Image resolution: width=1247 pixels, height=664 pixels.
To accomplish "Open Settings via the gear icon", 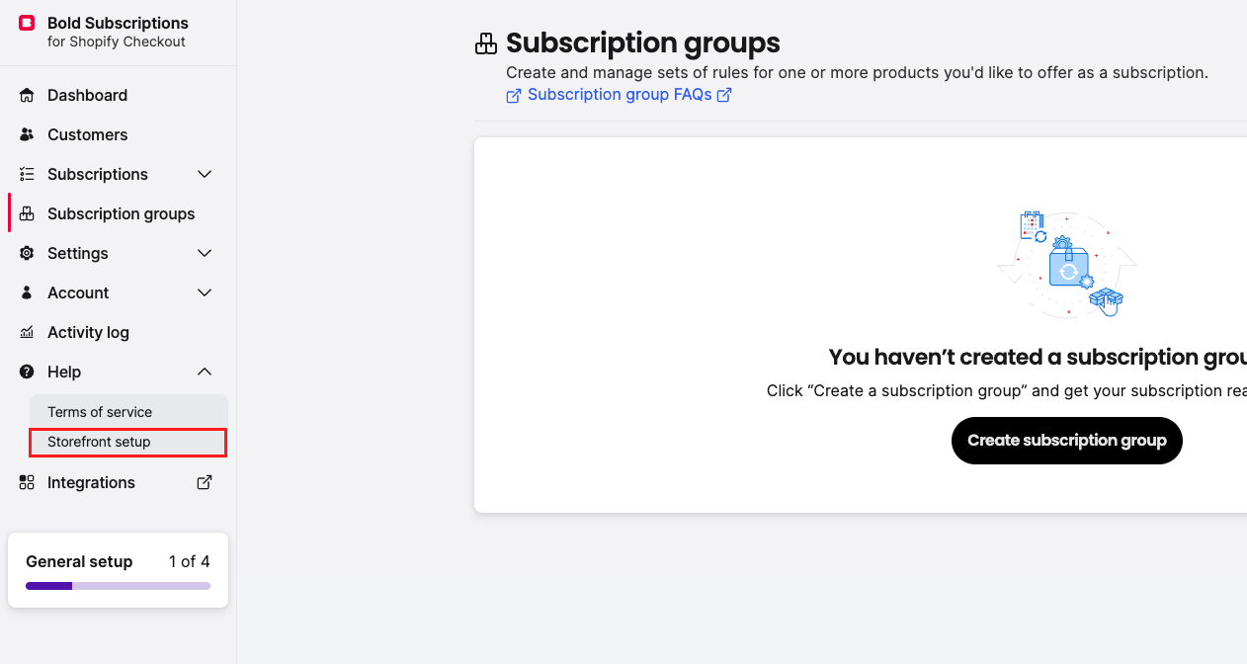I will coord(26,253).
